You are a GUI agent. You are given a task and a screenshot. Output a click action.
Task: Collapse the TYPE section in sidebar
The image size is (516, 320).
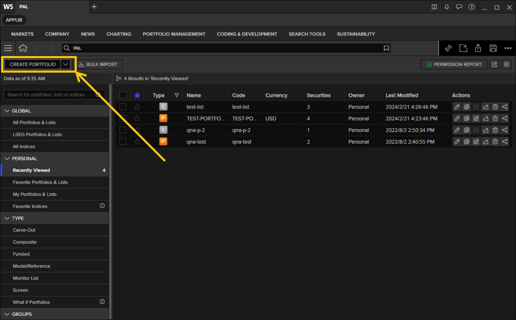point(7,218)
